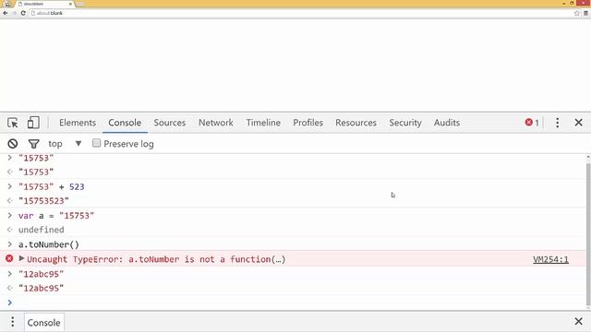Open the Sources tab

[170, 123]
